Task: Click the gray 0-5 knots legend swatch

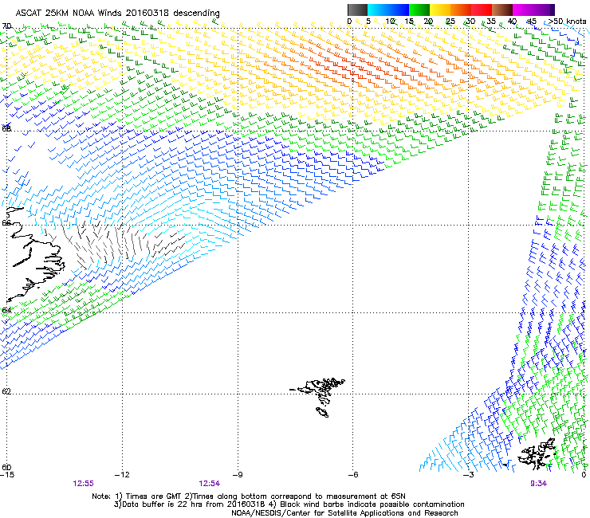Action: (x=358, y=10)
